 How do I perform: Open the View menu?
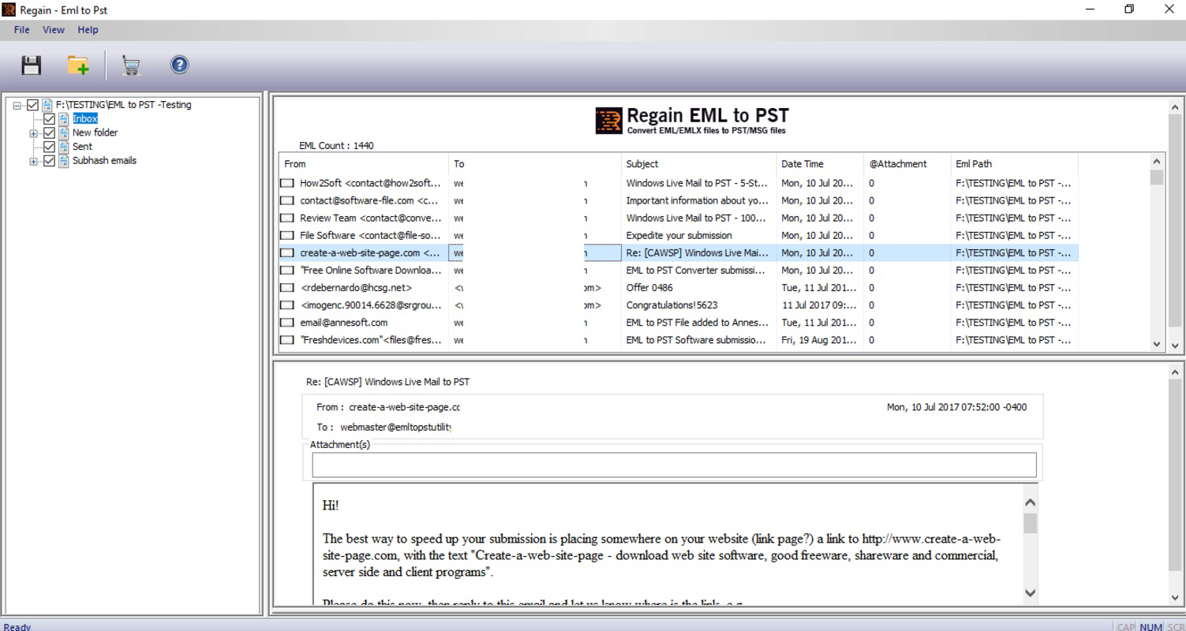tap(54, 30)
